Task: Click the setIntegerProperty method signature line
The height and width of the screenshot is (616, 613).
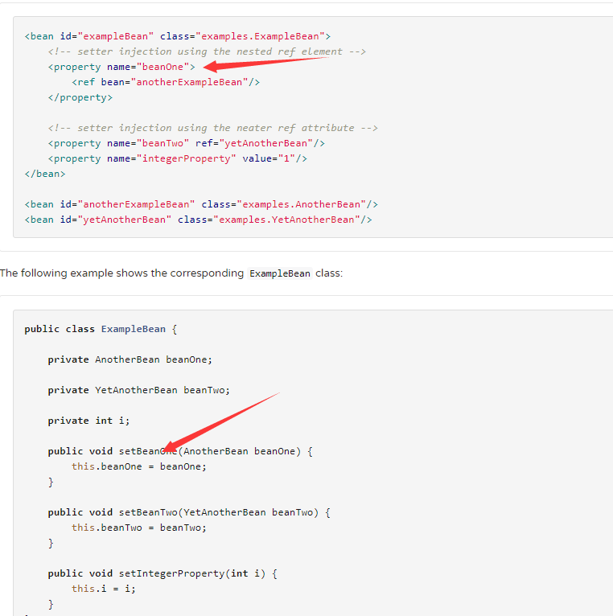Action: (x=163, y=574)
